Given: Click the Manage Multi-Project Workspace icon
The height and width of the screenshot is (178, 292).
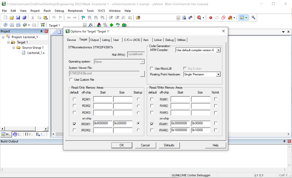Looking at the screenshot, I should click(105, 25).
